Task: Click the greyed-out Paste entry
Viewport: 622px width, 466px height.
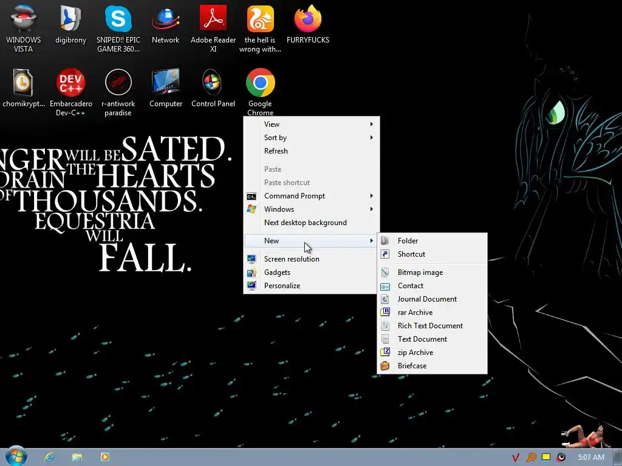Action: pos(312,169)
